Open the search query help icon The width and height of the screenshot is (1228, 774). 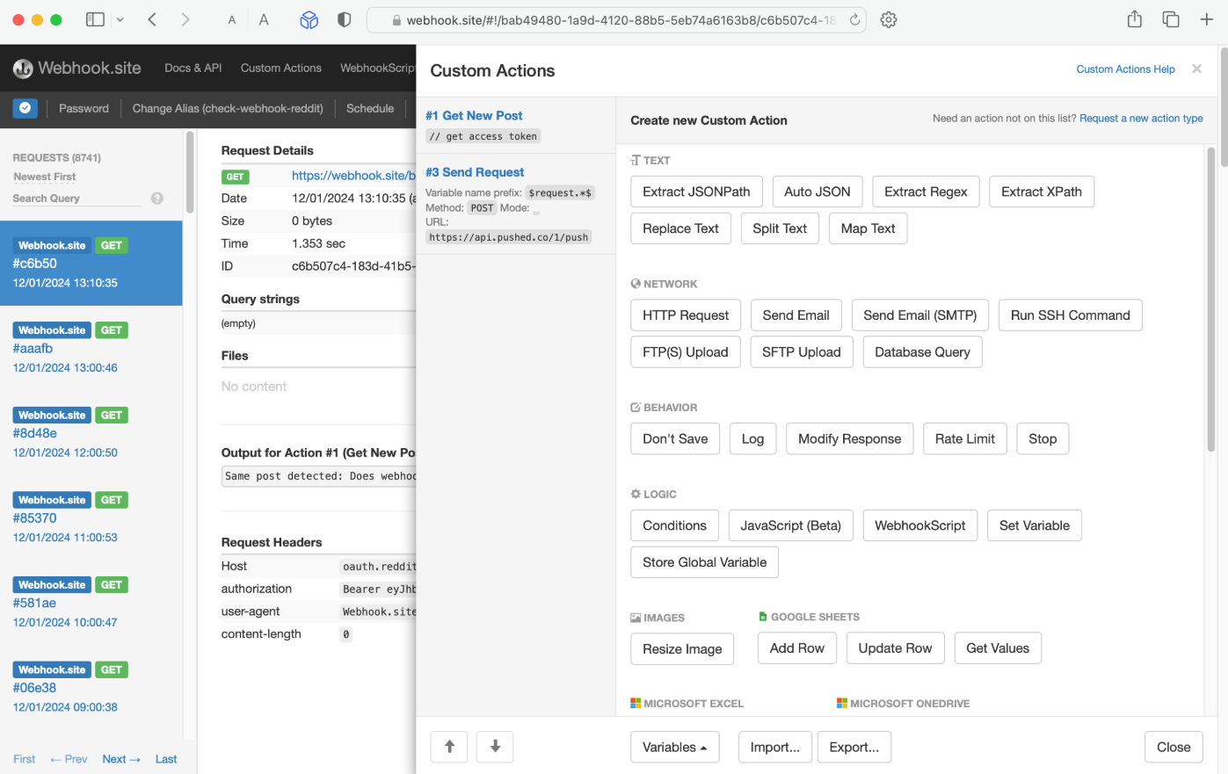157,199
